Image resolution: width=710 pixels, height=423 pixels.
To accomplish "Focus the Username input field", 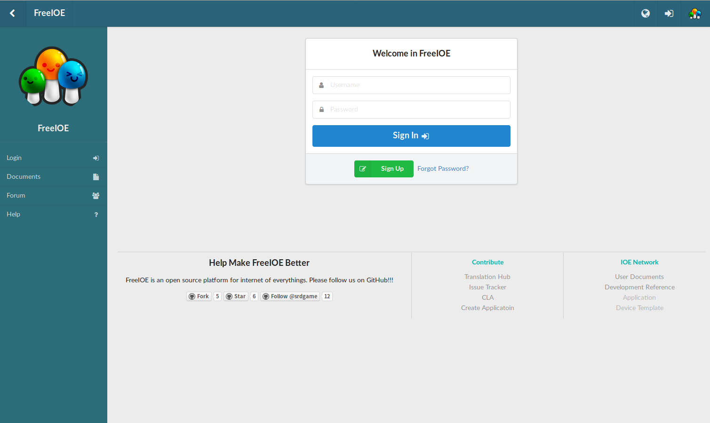I will [411, 85].
